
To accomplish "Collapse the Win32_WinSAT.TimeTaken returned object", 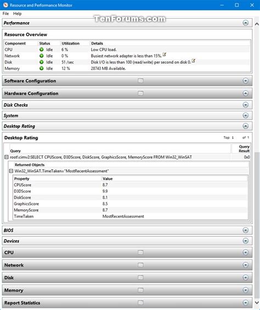I will [12, 171].
